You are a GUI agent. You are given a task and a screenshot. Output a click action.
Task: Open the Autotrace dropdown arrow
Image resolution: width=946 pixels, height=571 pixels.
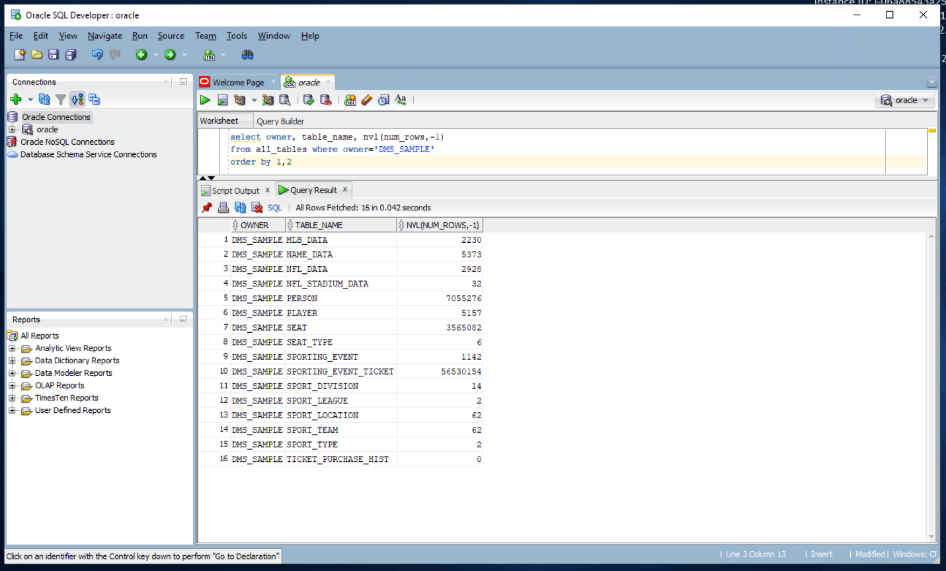tap(255, 100)
